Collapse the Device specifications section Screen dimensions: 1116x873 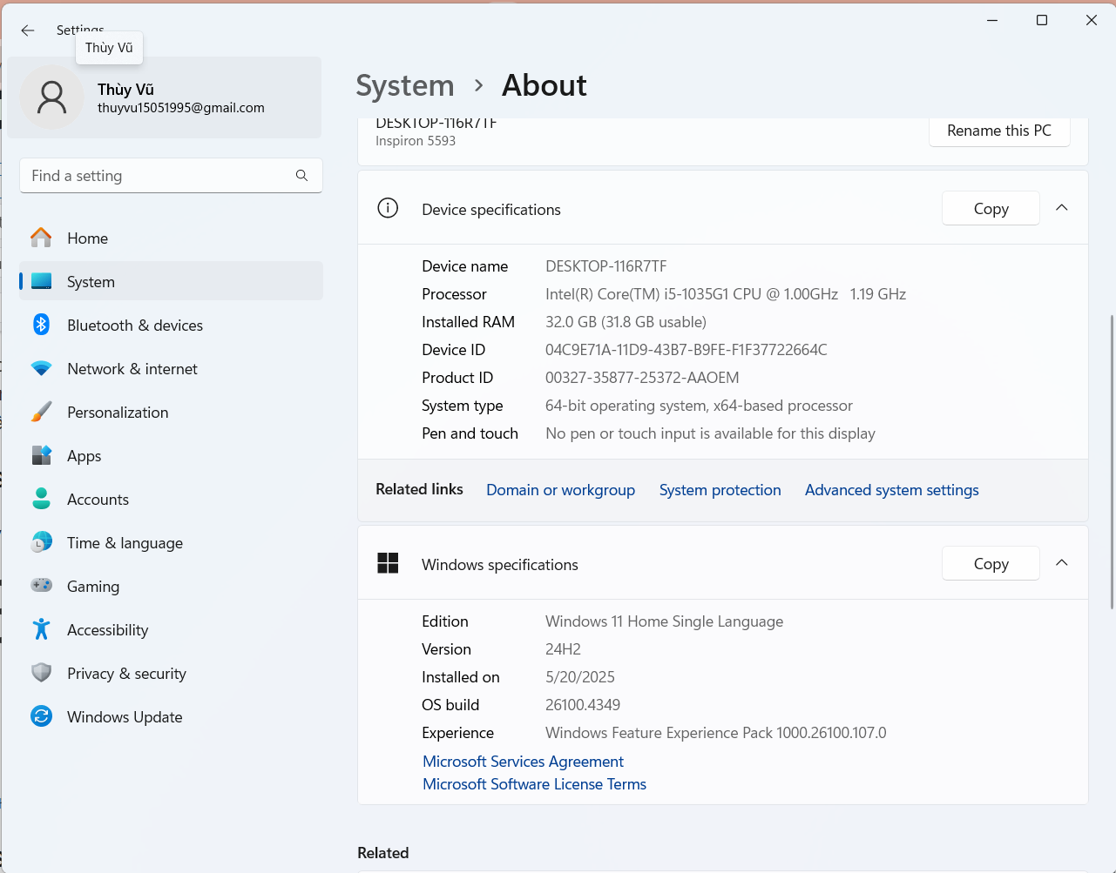[x=1061, y=208]
